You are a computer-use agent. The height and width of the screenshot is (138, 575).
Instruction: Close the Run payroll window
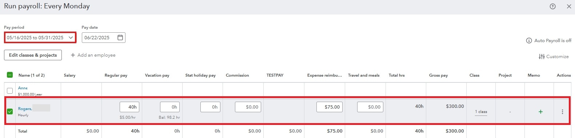[x=569, y=6]
